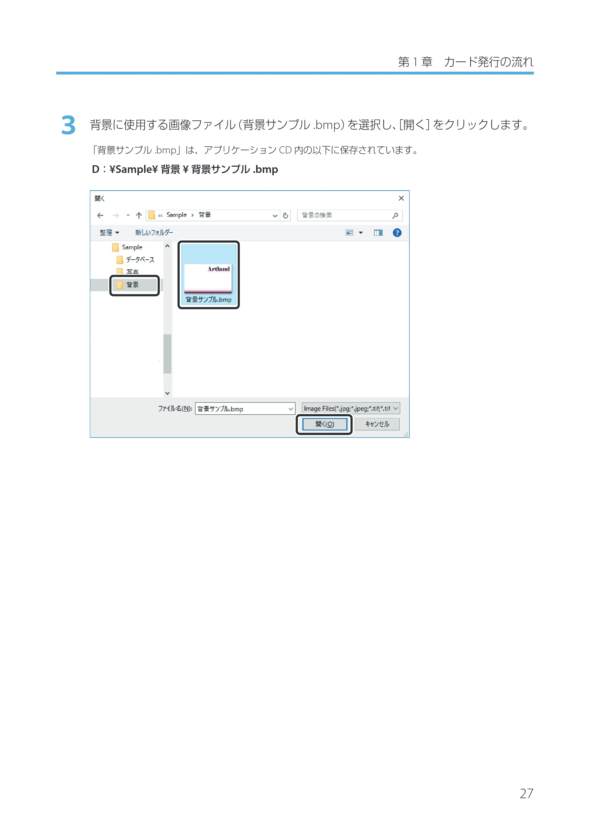Select the 背景サンプル.bmp thumbnail
Image resolution: width=590 pixels, height=835 pixels.
(x=209, y=275)
